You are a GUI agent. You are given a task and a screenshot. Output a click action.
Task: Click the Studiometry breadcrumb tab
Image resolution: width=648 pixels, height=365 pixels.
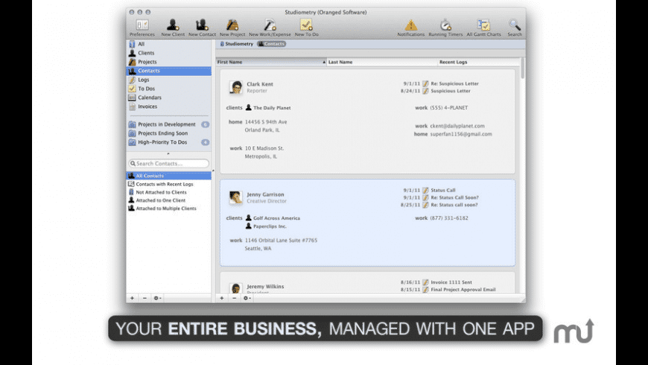point(237,44)
